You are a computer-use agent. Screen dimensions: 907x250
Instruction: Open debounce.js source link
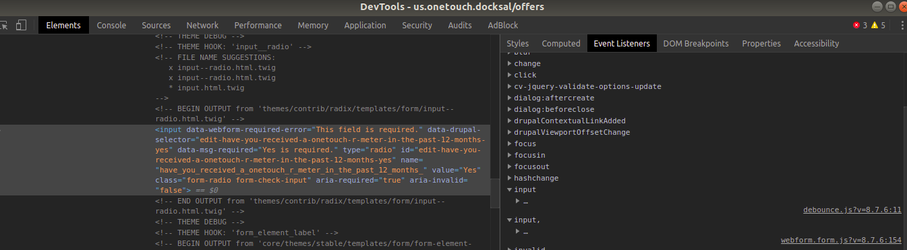coord(852,210)
